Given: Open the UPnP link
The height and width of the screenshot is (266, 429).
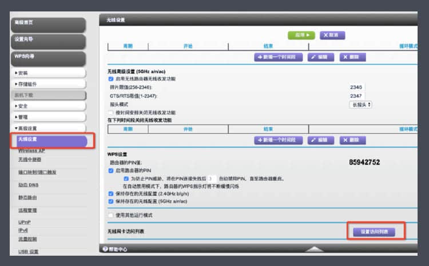Looking at the screenshot, I should tap(25, 223).
